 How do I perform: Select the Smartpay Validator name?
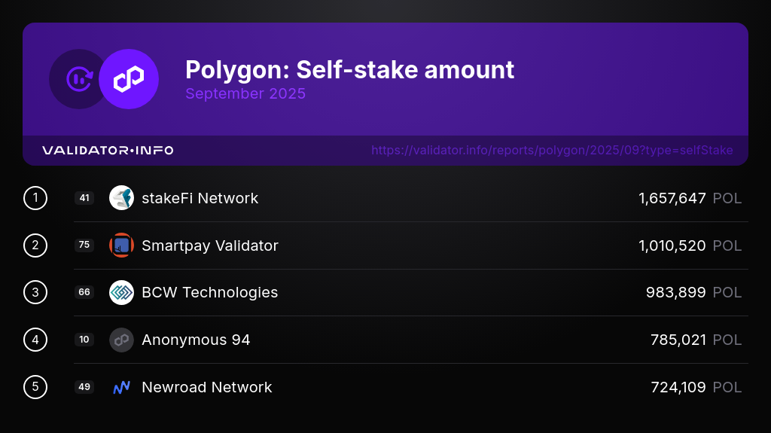pyautogui.click(x=209, y=245)
